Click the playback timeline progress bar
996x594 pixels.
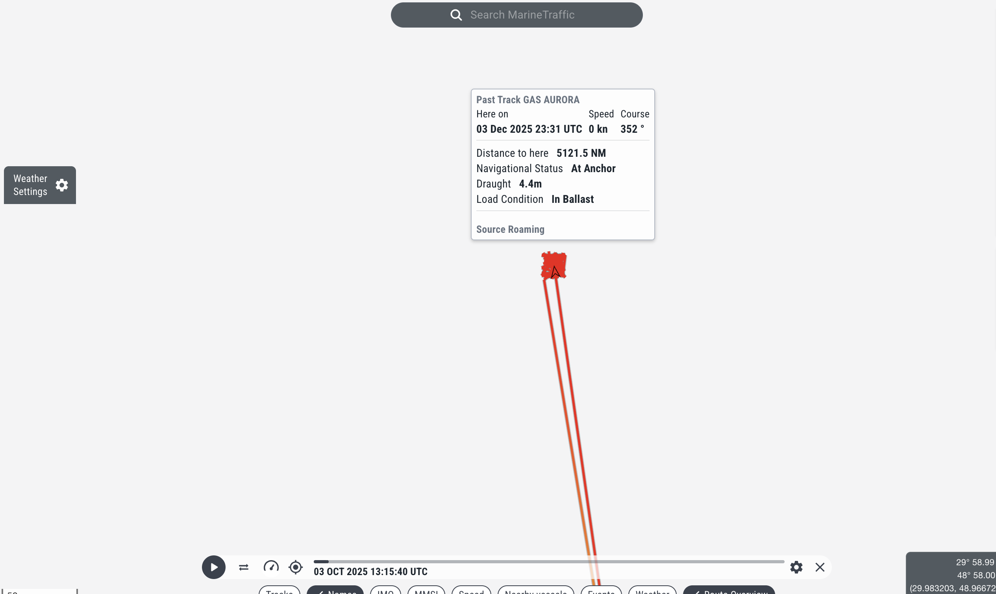click(x=548, y=562)
